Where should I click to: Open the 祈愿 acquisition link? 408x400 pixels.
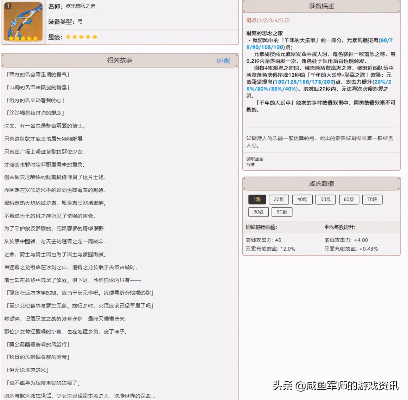point(250,164)
